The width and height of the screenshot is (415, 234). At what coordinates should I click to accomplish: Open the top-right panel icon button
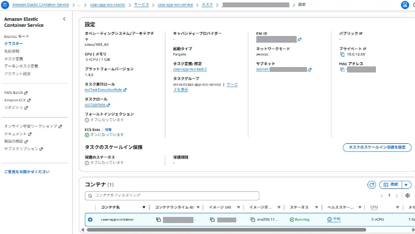tap(405, 5)
